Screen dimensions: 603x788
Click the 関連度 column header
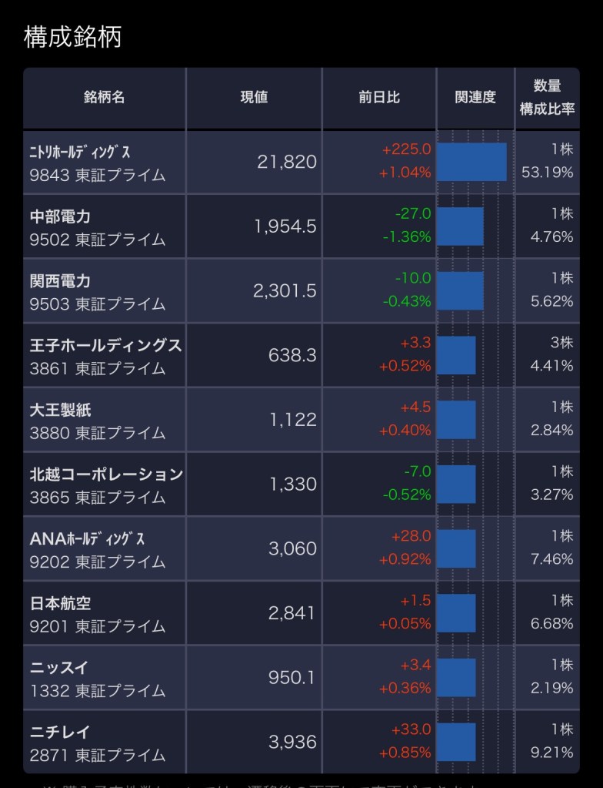pyautogui.click(x=475, y=98)
